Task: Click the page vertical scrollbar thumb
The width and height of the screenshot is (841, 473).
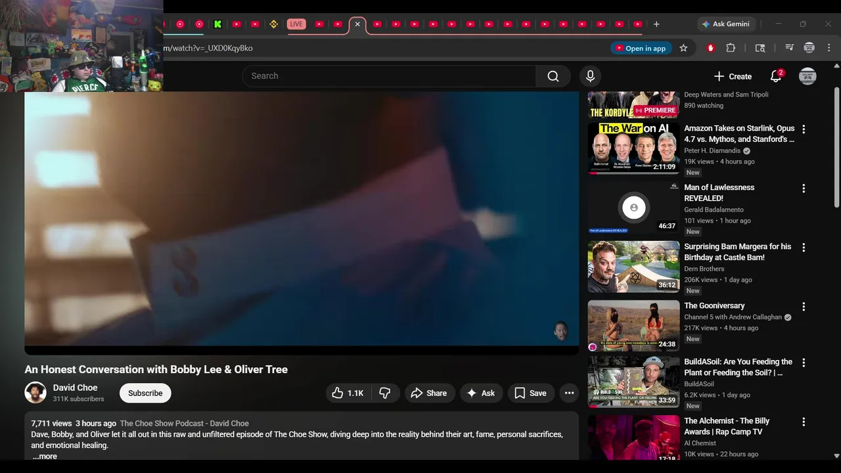Action: [x=836, y=147]
